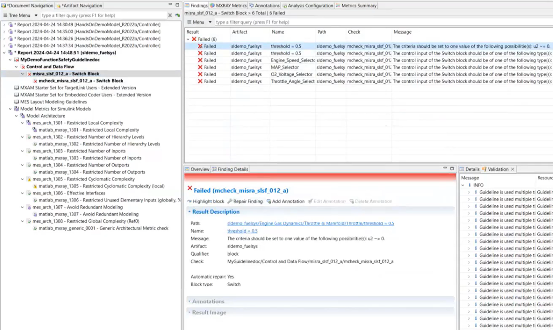Minimize the Document Navigation panel
Image resolution: width=553 pixels, height=330 pixels.
(170, 5)
